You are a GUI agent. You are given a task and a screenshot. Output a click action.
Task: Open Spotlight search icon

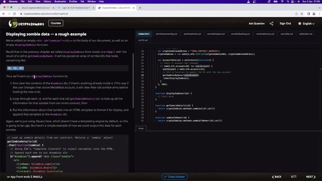pos(288,2)
